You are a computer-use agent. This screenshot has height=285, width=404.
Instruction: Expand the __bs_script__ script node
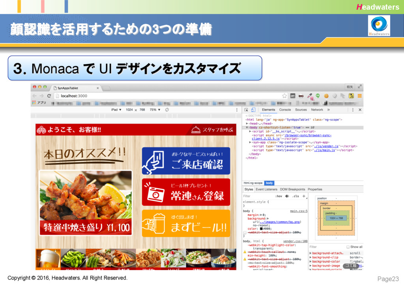point(250,131)
